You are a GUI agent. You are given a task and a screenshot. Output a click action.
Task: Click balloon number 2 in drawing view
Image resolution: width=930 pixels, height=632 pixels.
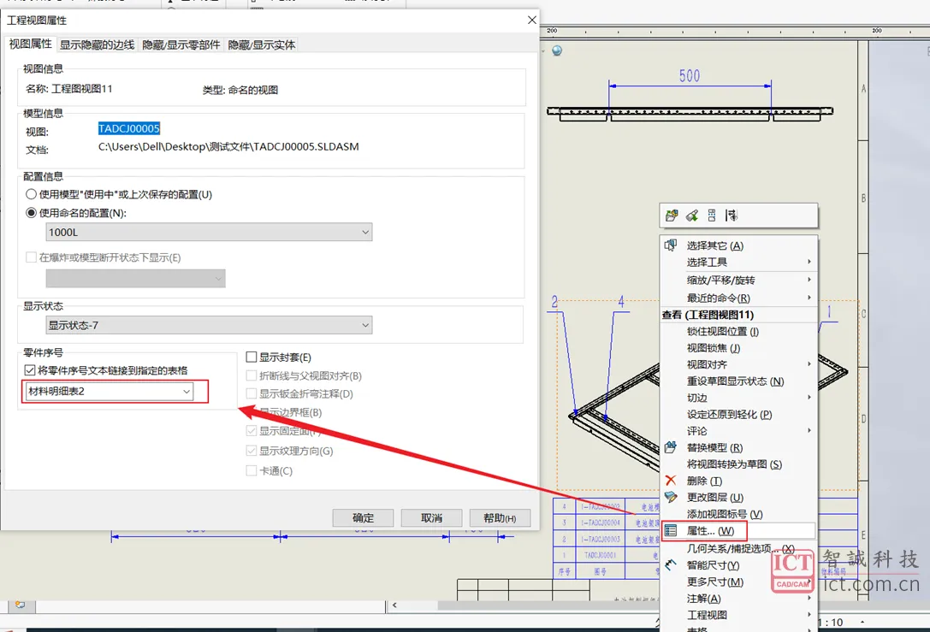click(x=554, y=302)
